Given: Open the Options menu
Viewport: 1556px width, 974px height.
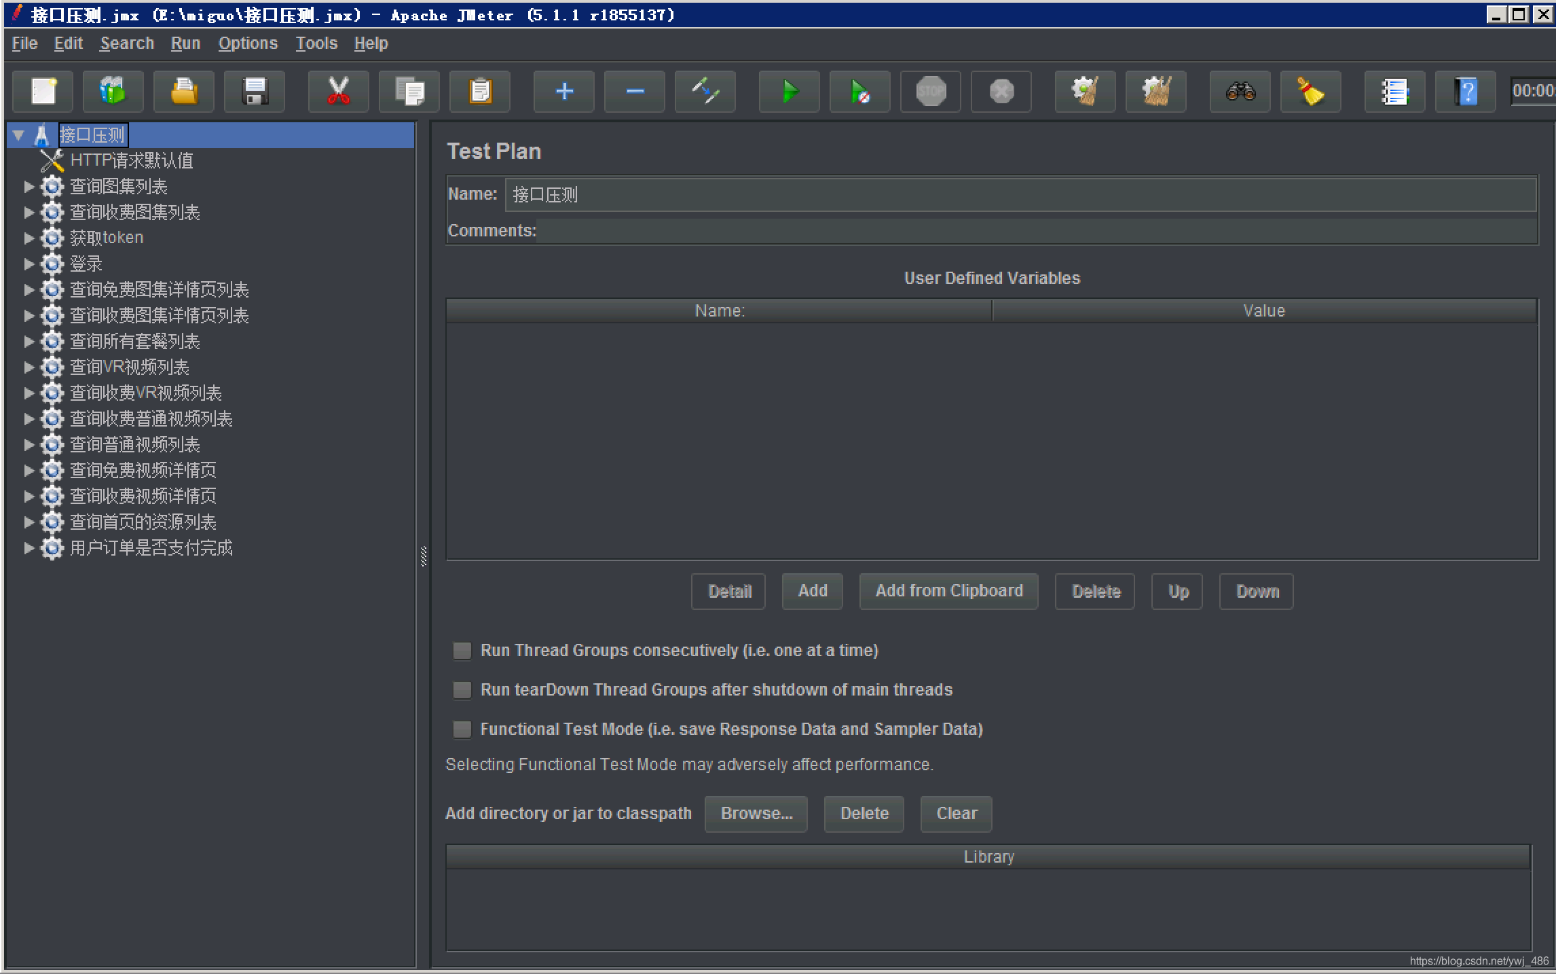Looking at the screenshot, I should point(248,43).
